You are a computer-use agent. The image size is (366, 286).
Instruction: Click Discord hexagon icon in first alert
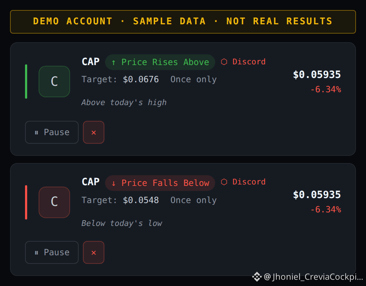coord(224,62)
